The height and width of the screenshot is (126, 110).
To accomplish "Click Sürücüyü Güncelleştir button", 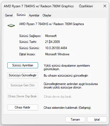I will [x=23, y=75].
